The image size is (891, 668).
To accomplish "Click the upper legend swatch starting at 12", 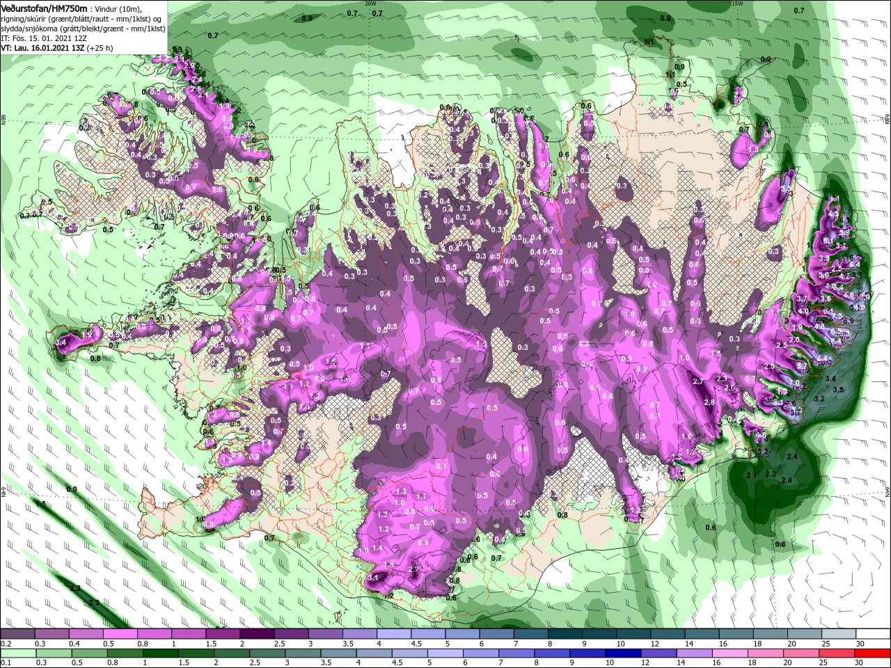I will point(668,634).
